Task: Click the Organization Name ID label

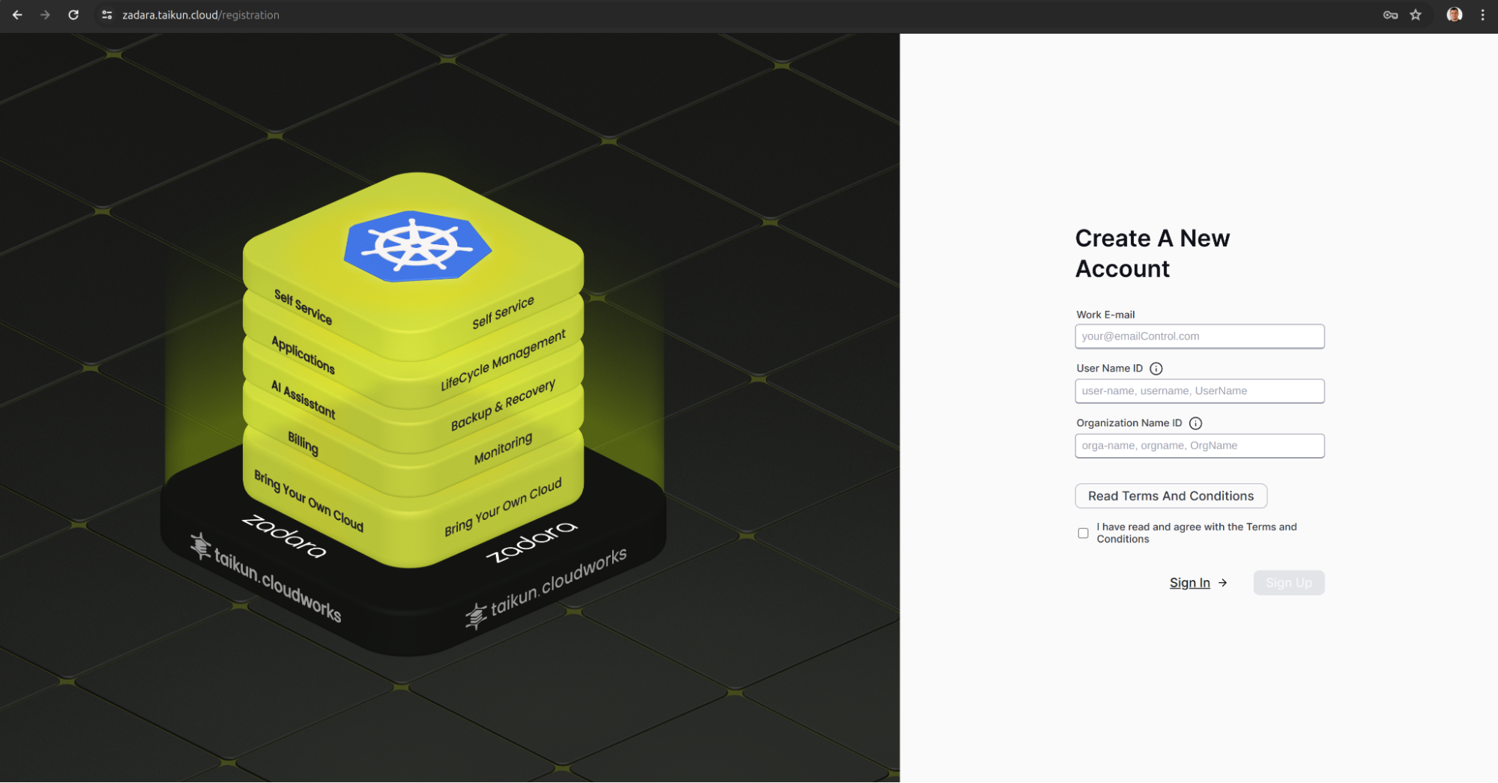Action: pos(1129,423)
